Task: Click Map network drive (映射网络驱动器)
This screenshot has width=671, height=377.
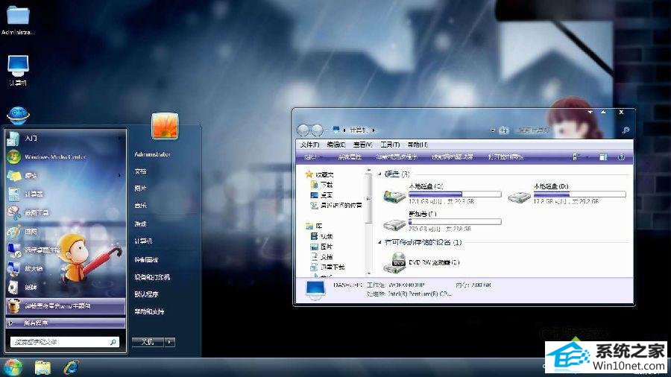Action: click(x=453, y=157)
